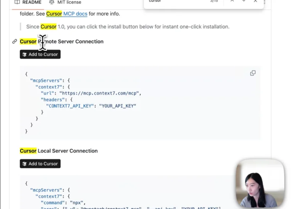The height and width of the screenshot is (209, 294).
Task: Click the "url" key in code
Action: pos(47,93)
